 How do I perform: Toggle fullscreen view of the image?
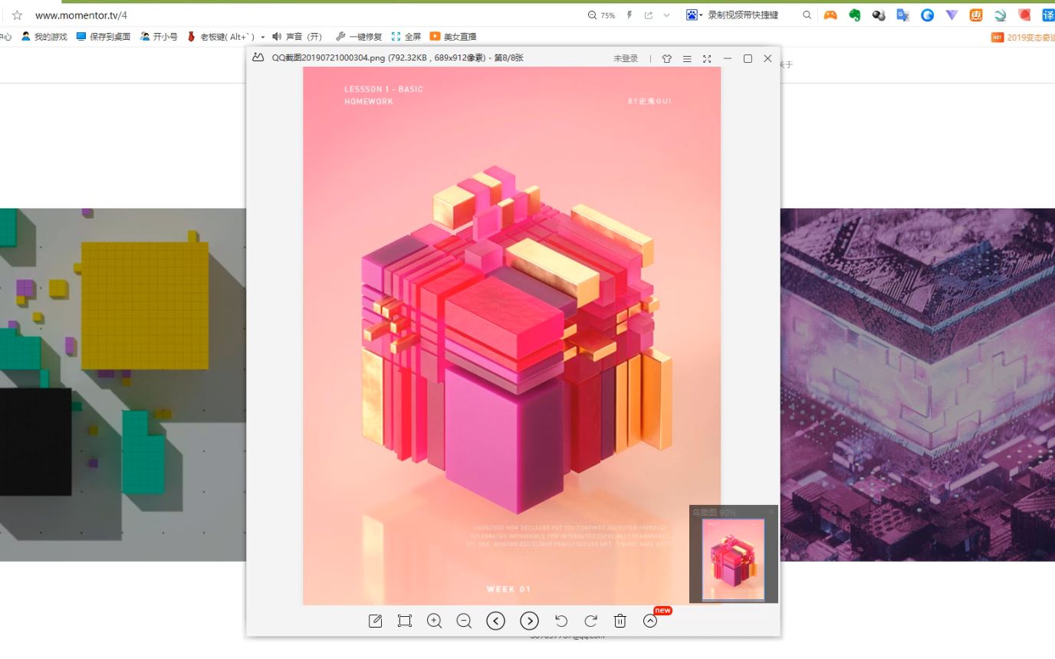(x=707, y=58)
